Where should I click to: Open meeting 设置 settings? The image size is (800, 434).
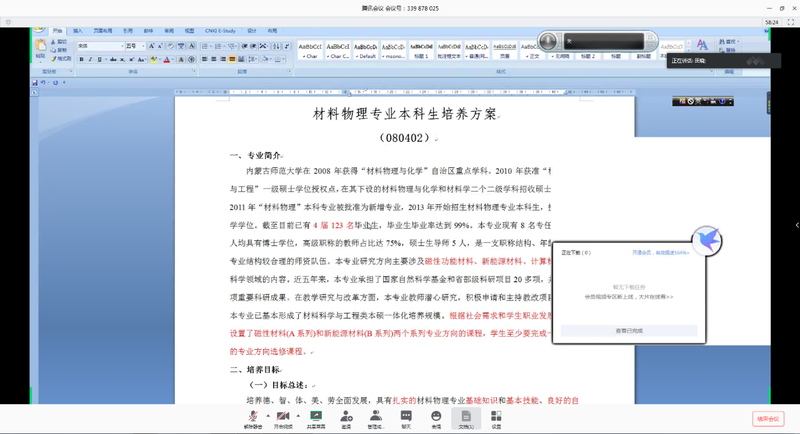496,418
